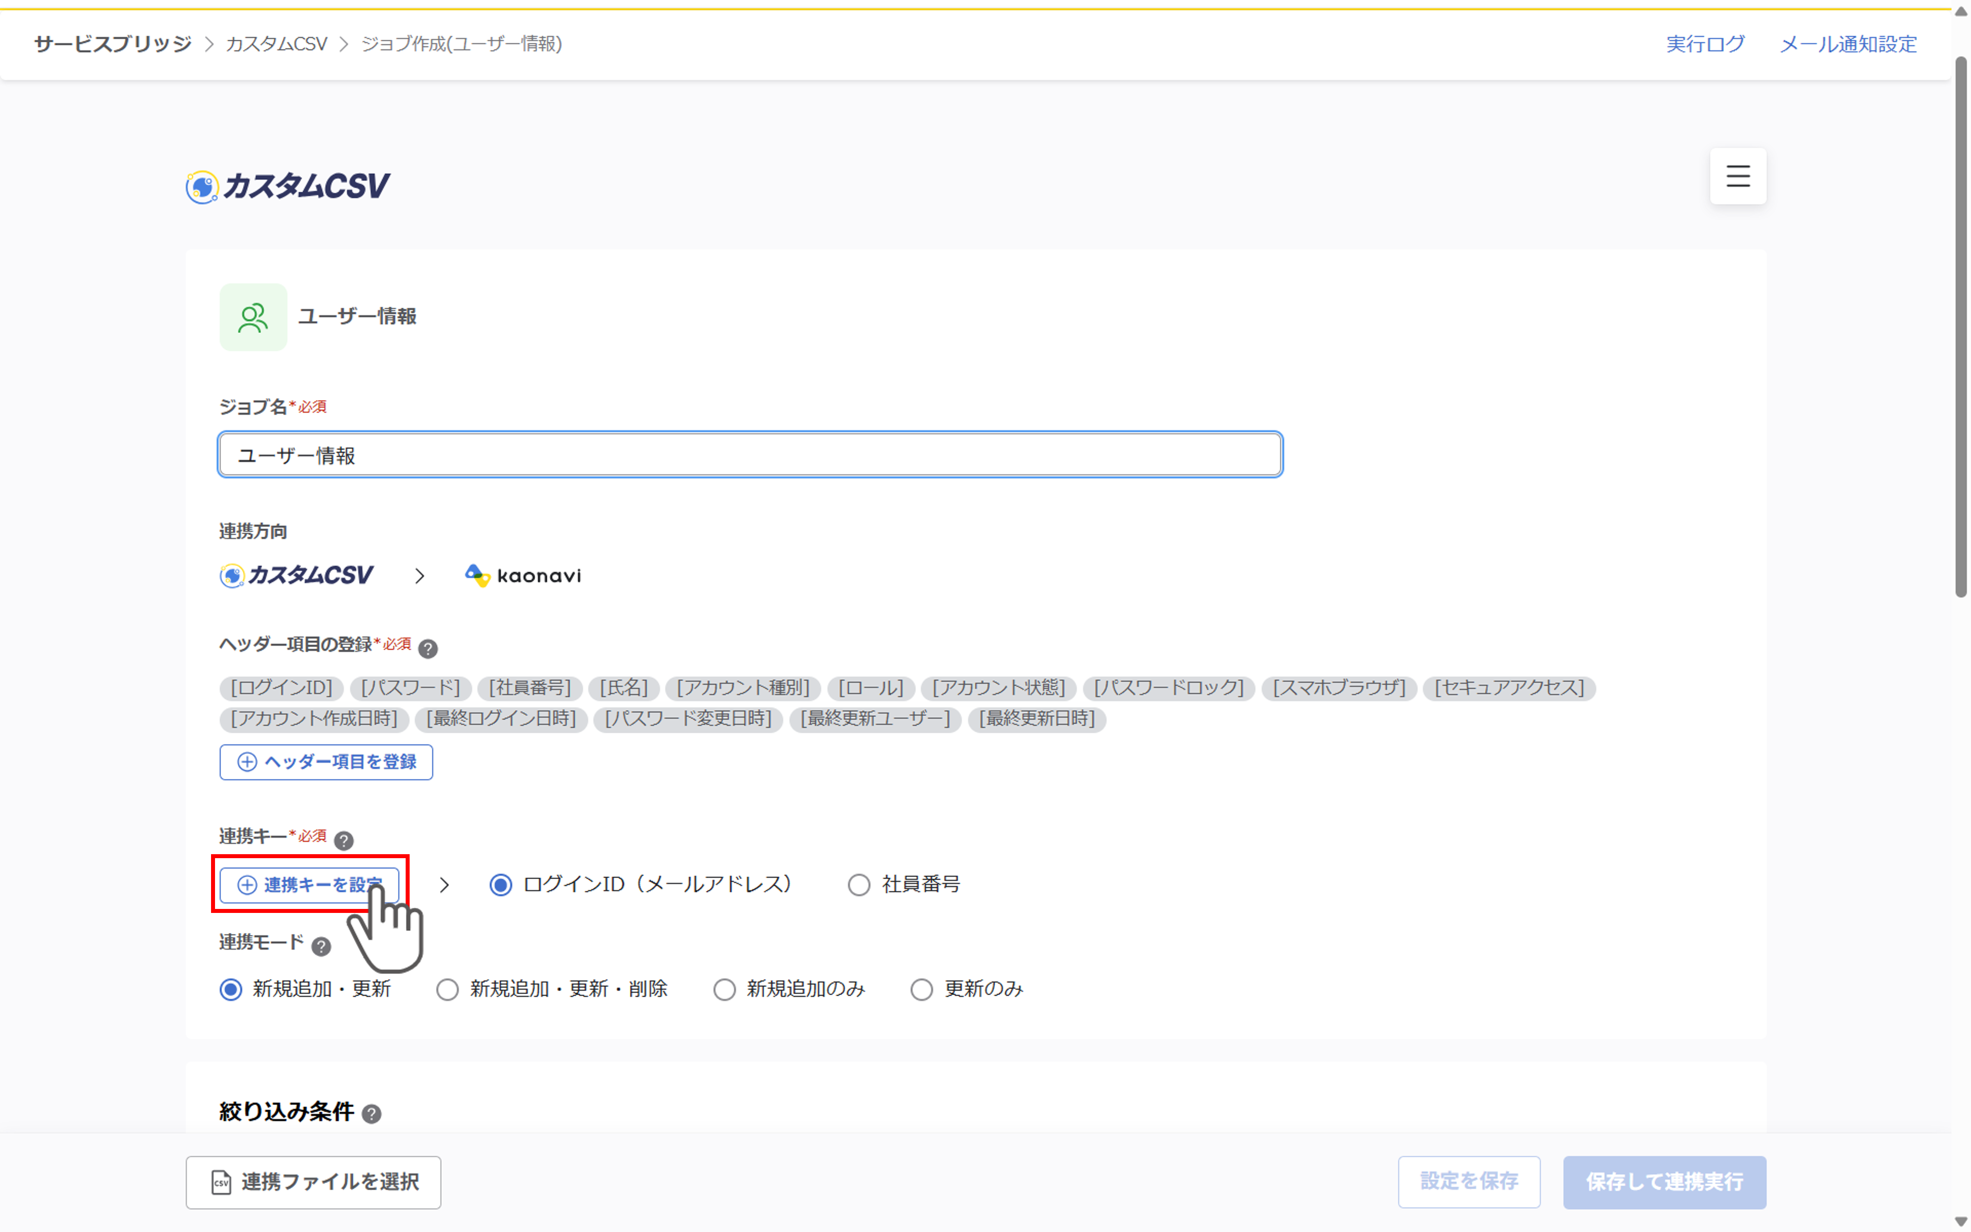This screenshot has height=1232, width=1971.
Task: Open カスタムCSV in the breadcrumb
Action: click(x=276, y=44)
